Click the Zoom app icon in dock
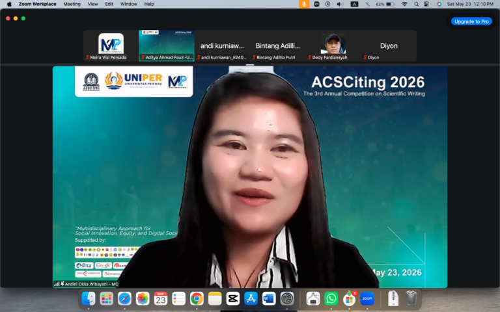500x312 pixels. [x=367, y=298]
